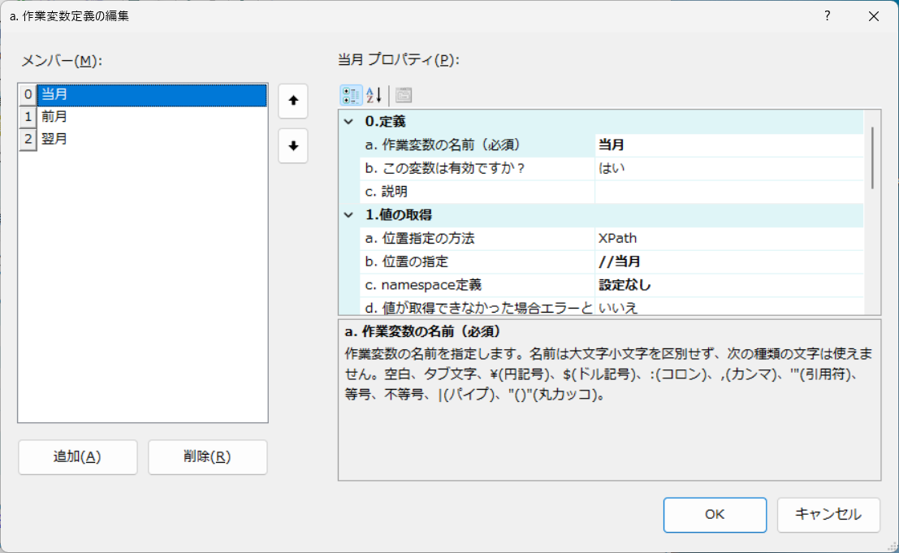Click the 削除(R) button
Viewport: 899px width, 553px height.
click(208, 456)
